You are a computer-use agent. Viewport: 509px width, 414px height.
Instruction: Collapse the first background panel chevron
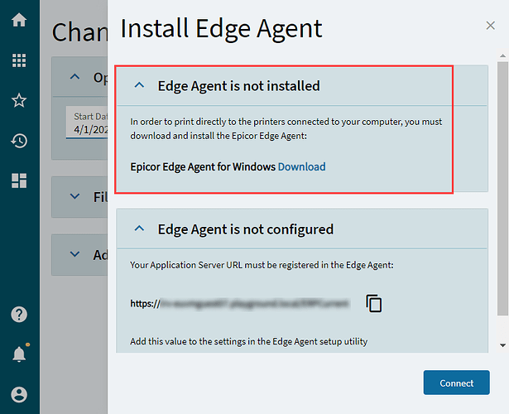click(x=75, y=77)
